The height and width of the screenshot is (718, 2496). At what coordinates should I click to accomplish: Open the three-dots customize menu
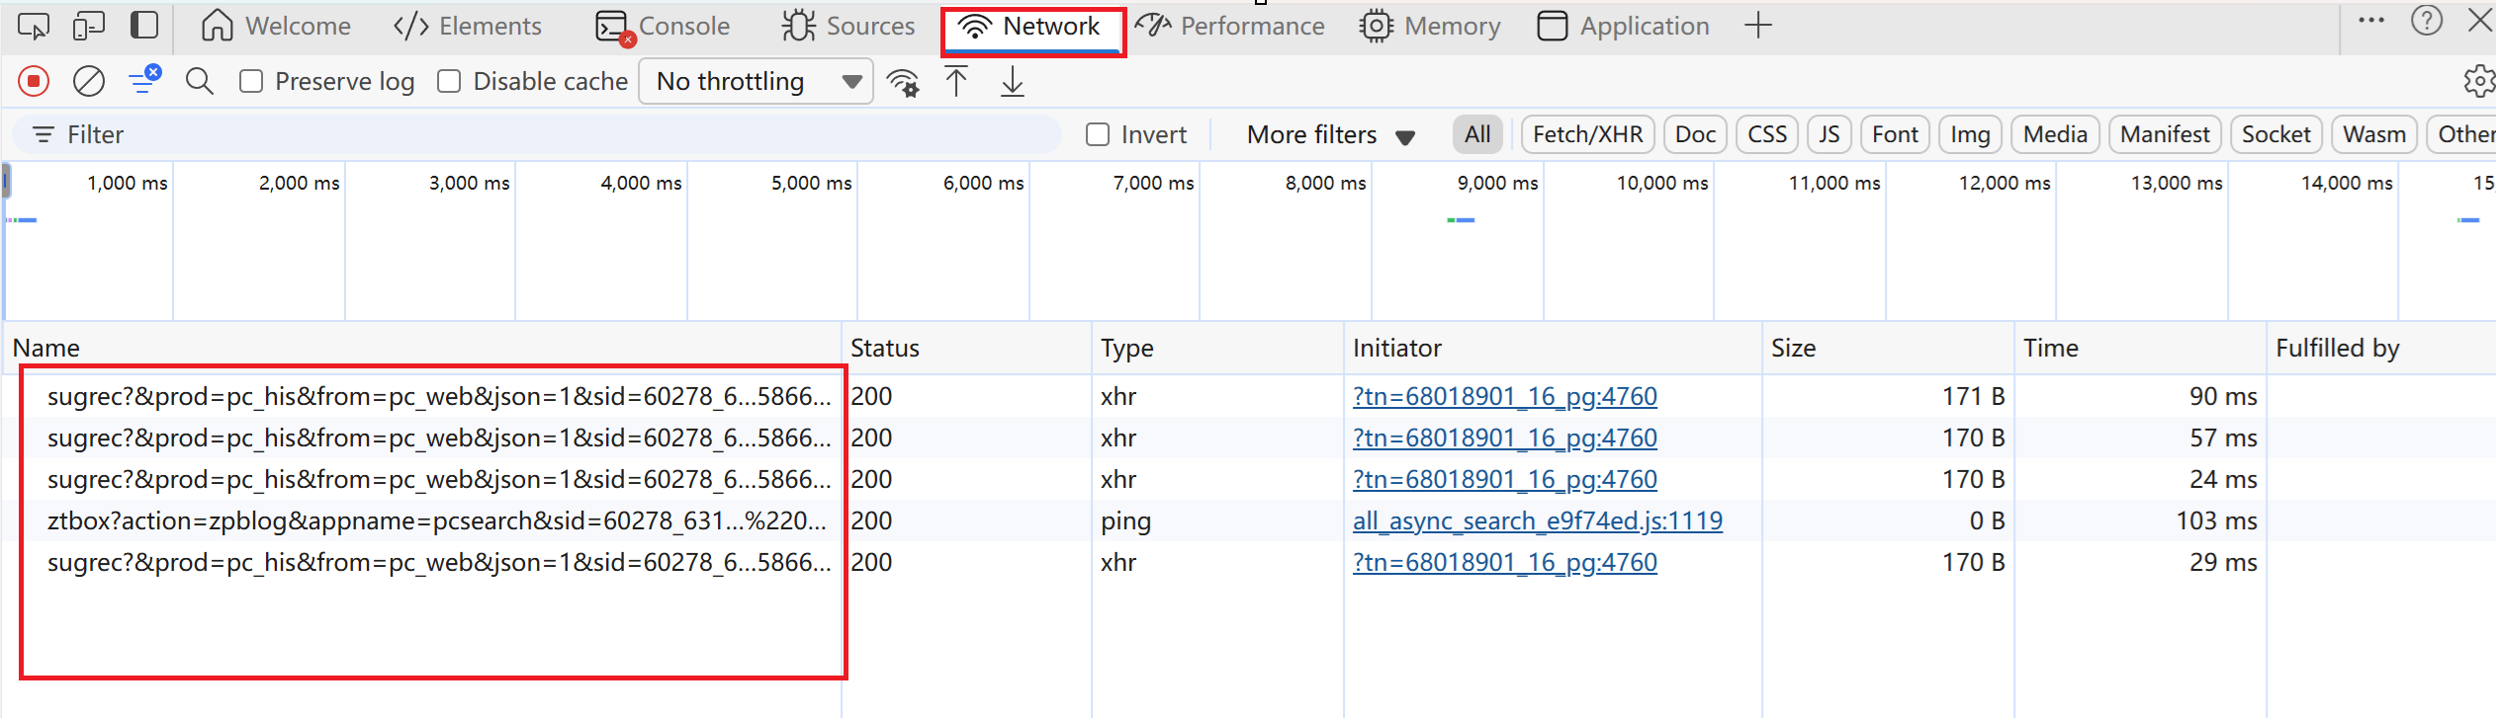coord(2371,21)
